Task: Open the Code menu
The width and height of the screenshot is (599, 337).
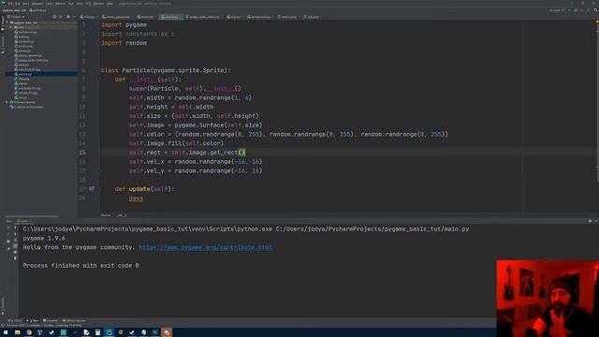Action: pyautogui.click(x=49, y=4)
